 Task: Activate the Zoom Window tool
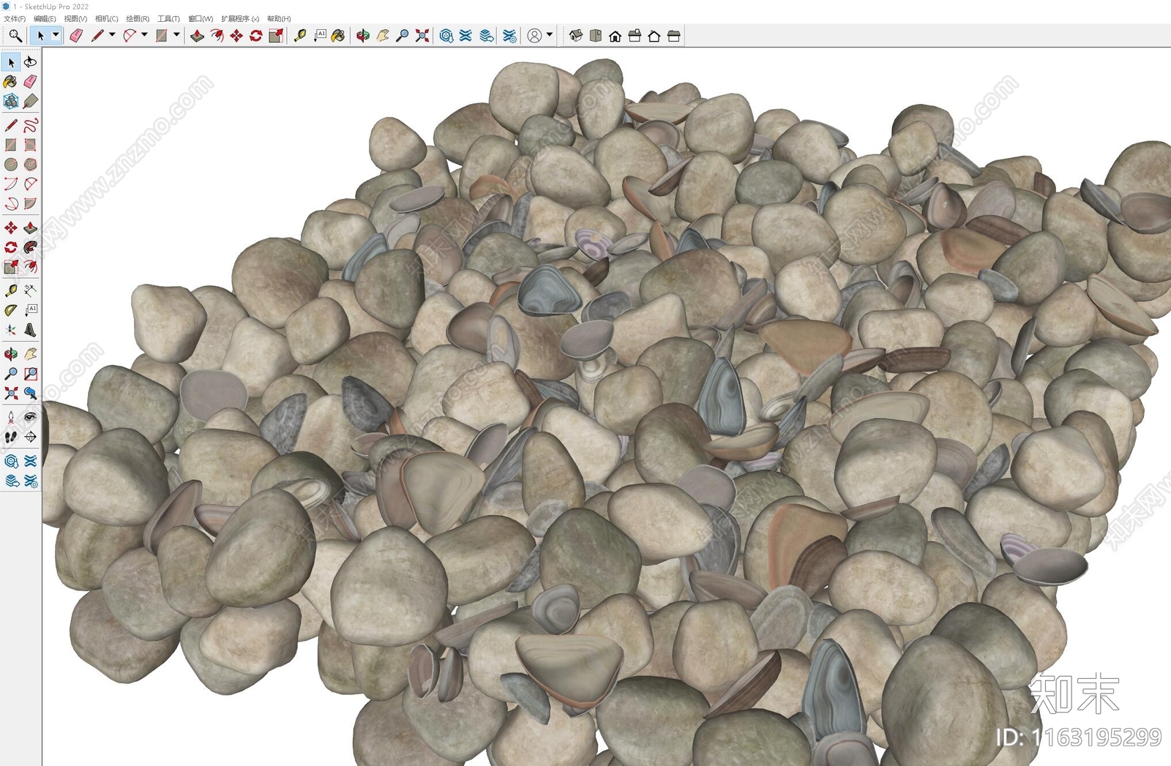[x=30, y=374]
